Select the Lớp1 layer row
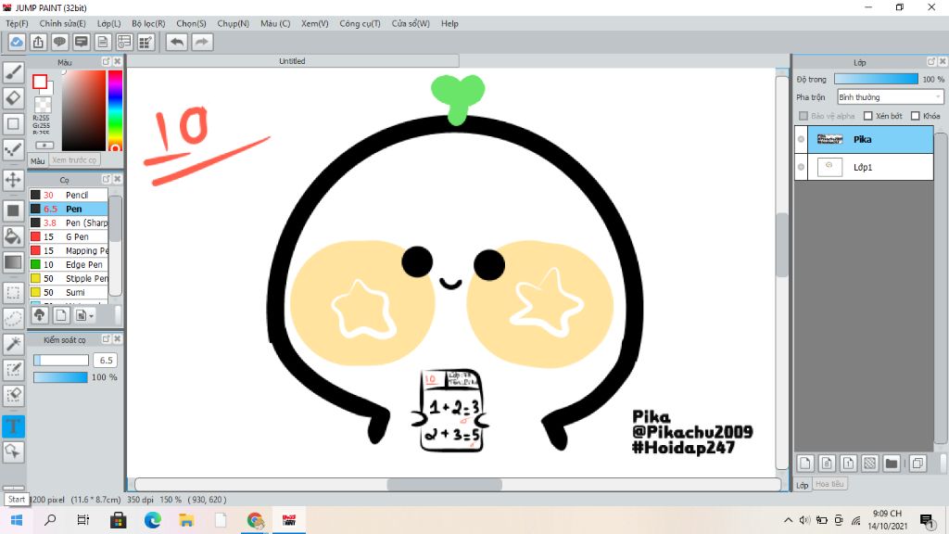 [x=865, y=167]
